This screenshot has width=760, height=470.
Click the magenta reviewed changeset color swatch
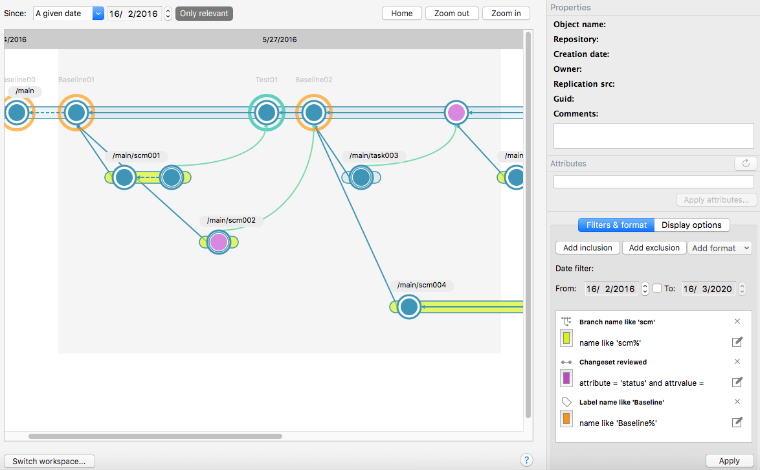[566, 379]
